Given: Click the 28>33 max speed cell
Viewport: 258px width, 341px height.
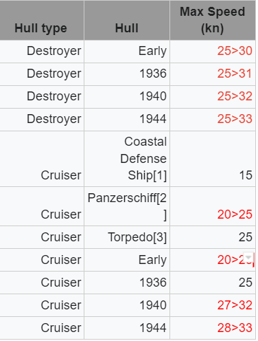Looking at the screenshot, I should coord(213,328).
